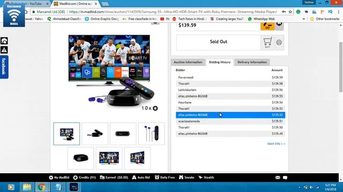Click the chat bubble icon
The height and width of the screenshot is (192, 343).
(x=285, y=178)
